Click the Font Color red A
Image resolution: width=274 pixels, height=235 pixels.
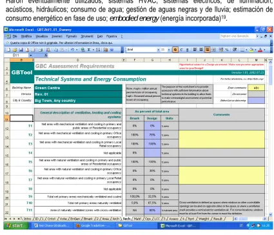pos(260,50)
